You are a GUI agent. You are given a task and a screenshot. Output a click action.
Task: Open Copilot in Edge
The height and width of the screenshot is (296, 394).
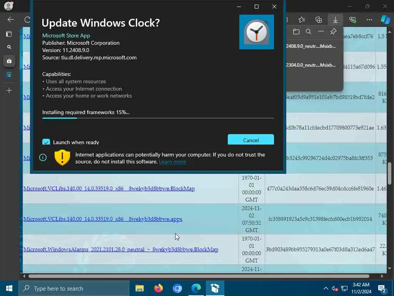(x=385, y=20)
